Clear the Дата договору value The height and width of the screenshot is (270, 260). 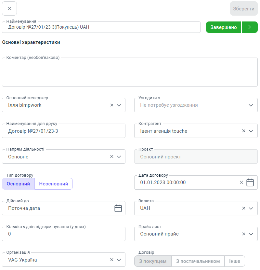coord(241,182)
